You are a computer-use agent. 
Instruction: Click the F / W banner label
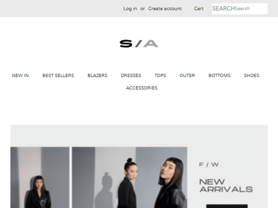coord(209,164)
